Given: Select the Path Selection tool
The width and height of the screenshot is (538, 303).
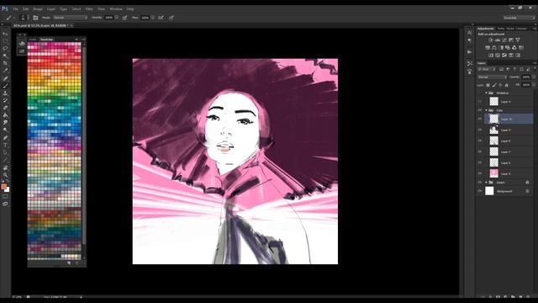Looking at the screenshot, I should point(5,152).
